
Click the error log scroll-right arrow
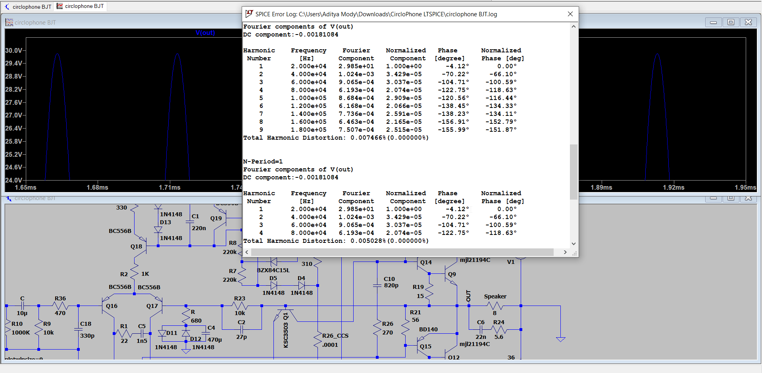565,252
